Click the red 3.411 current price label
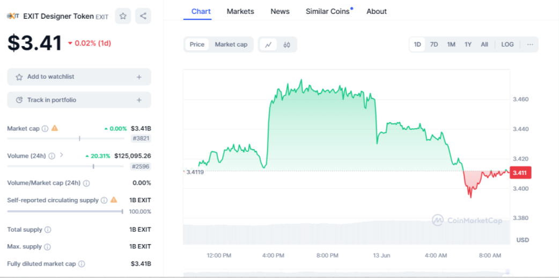 tap(520, 173)
